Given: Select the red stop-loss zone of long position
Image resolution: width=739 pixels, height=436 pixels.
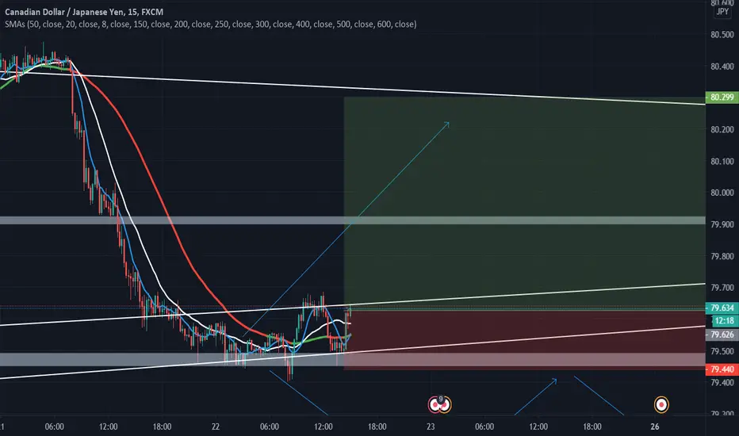Looking at the screenshot, I should (524, 339).
